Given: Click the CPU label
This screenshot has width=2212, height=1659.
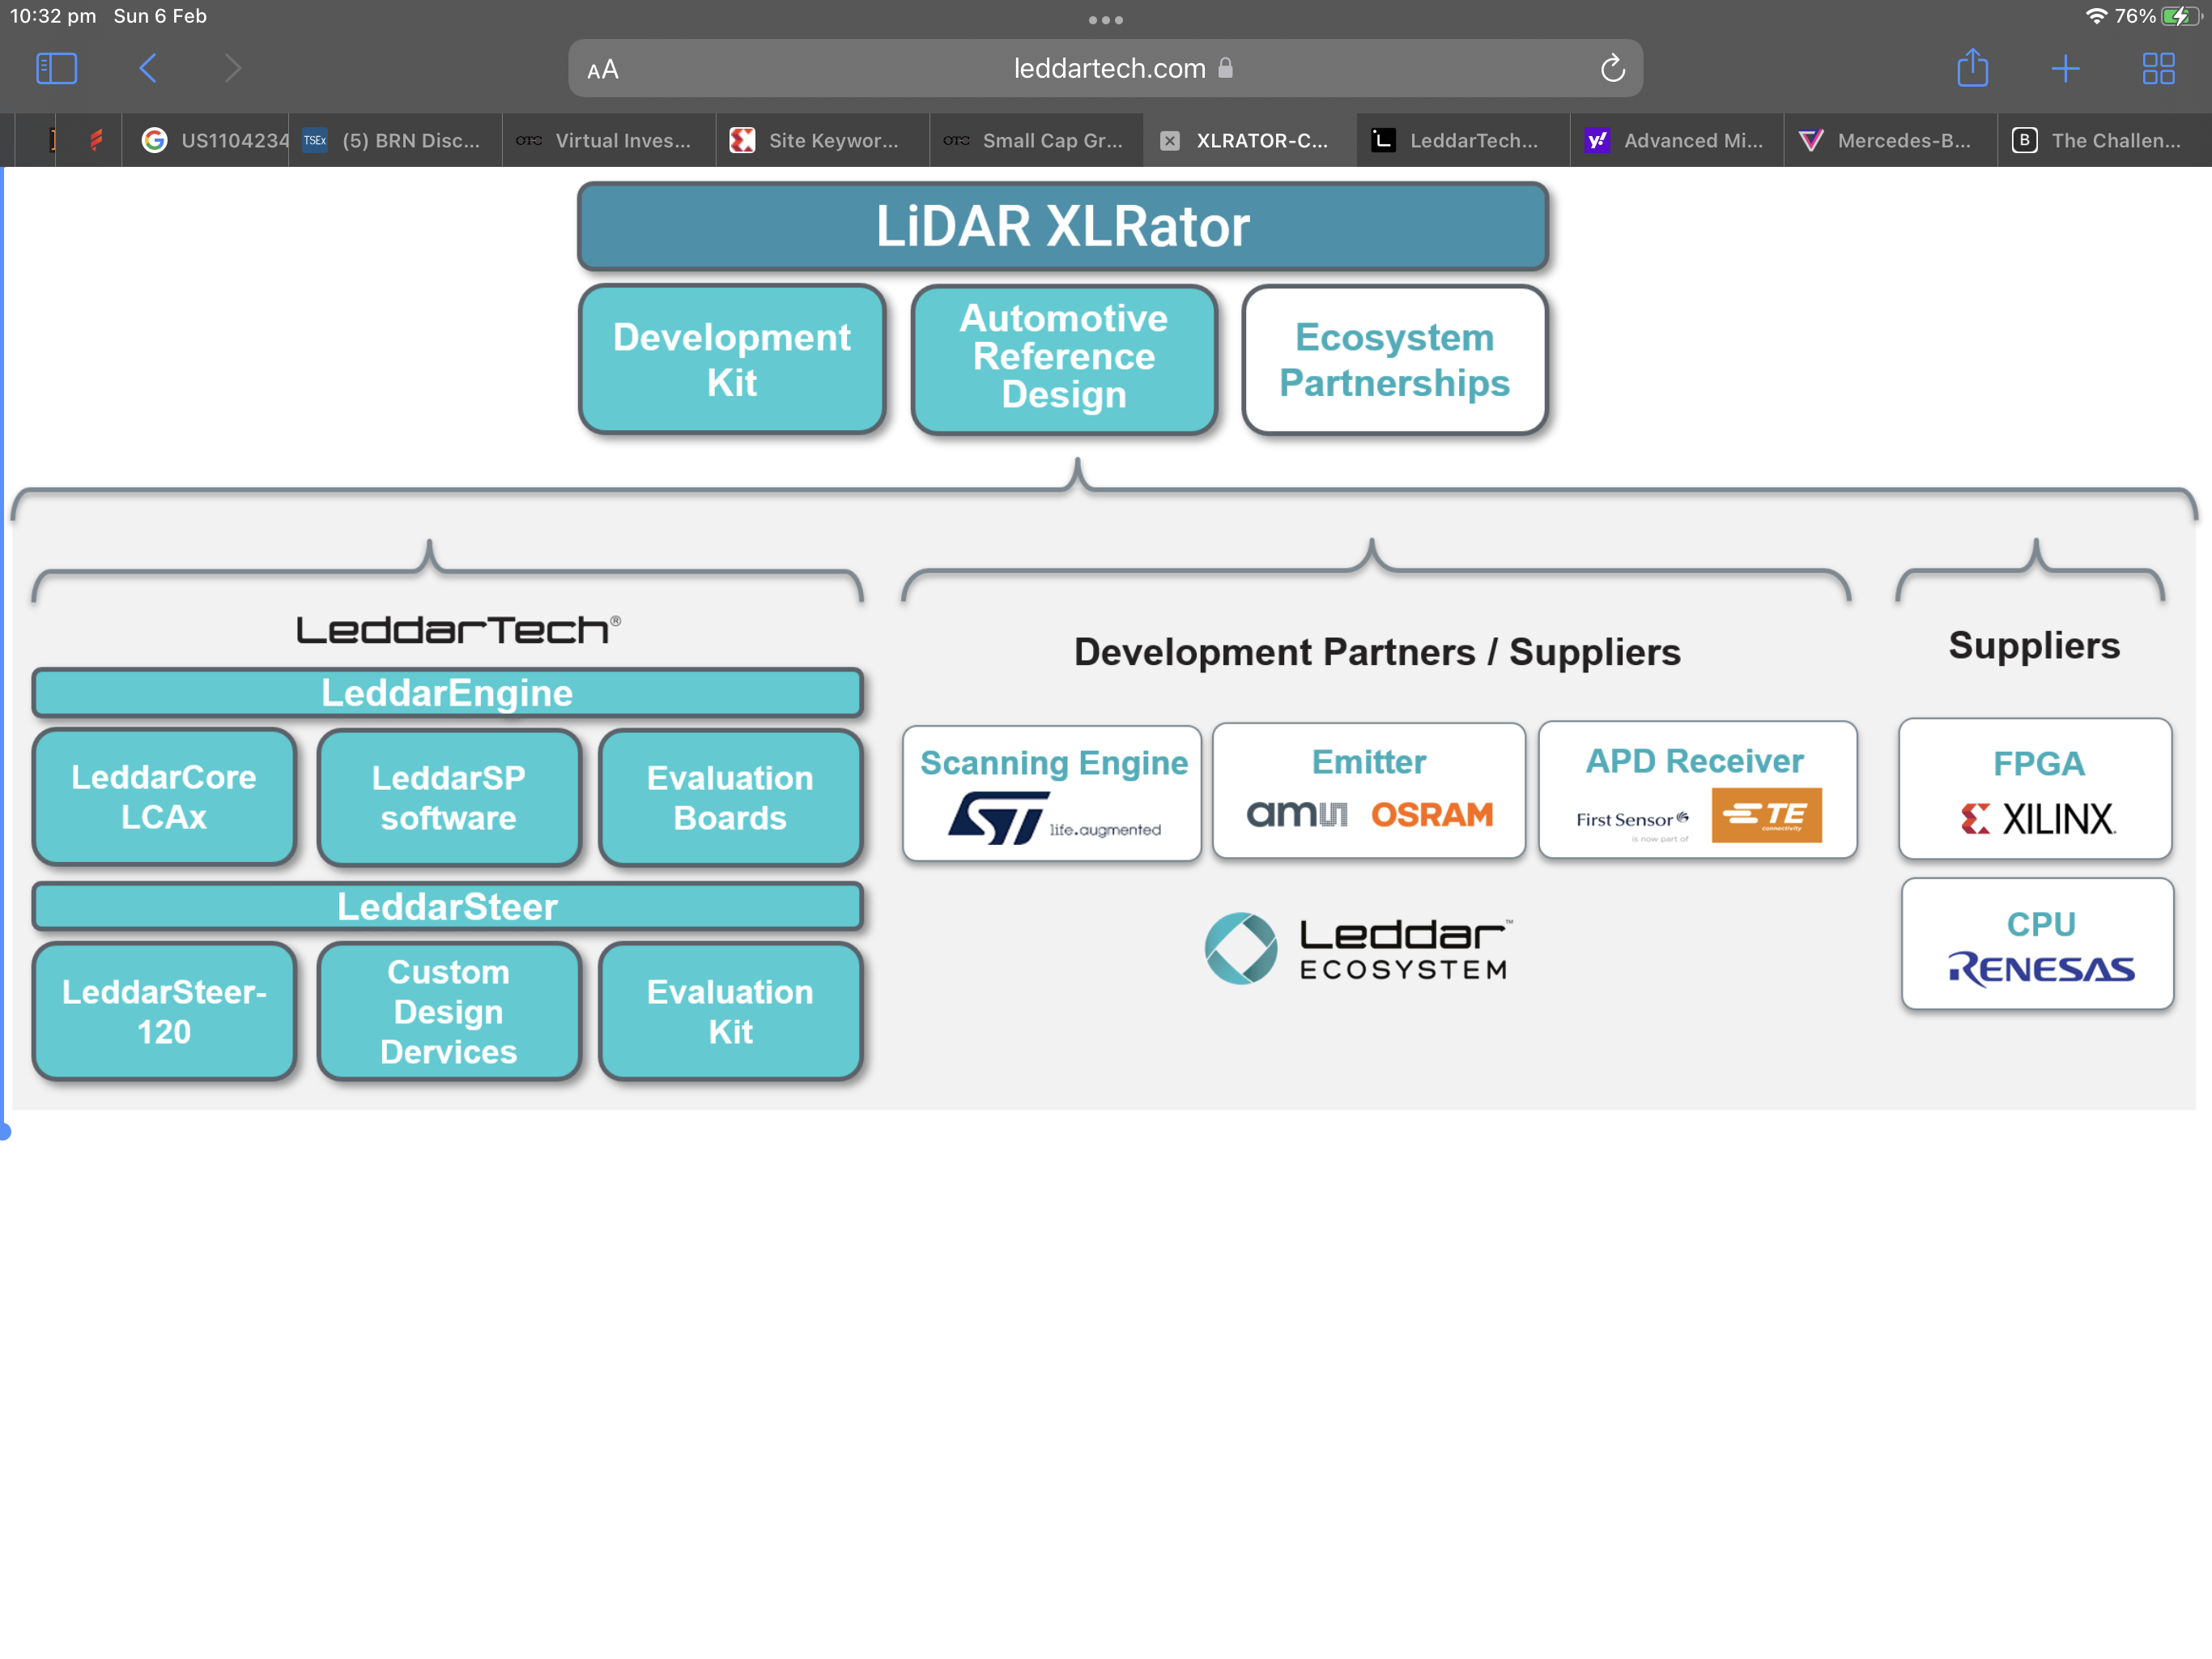Looking at the screenshot, I should [2041, 923].
